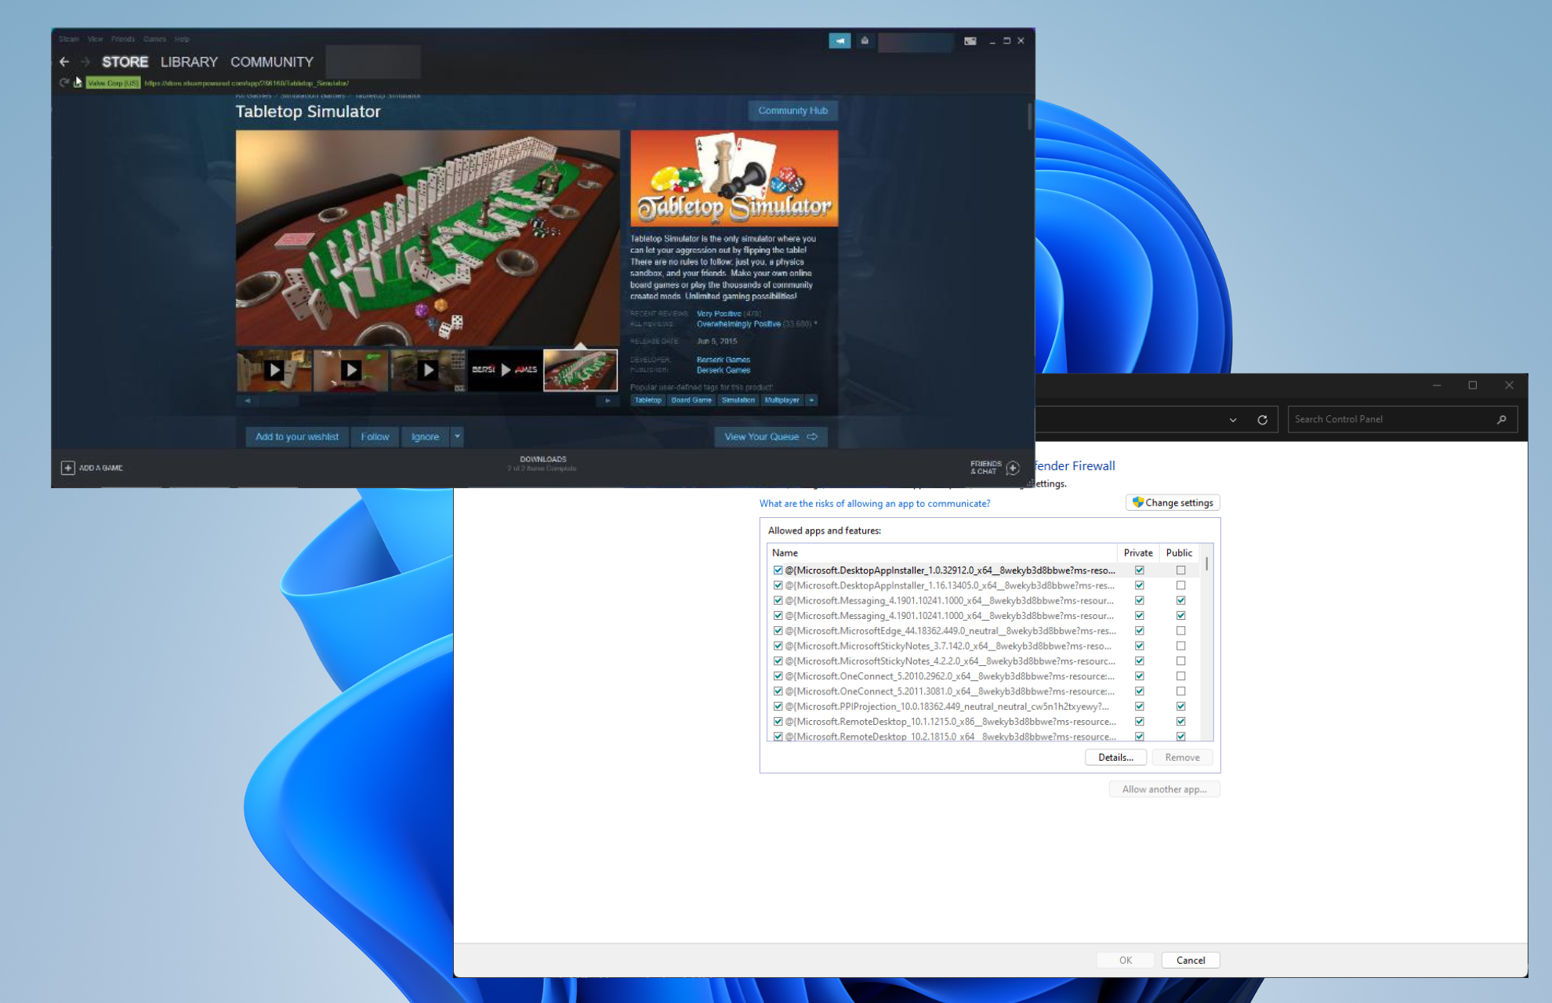Enable Public for DesktopAppInstaller_1.0.32912.0
1552x1003 pixels.
[x=1180, y=570]
